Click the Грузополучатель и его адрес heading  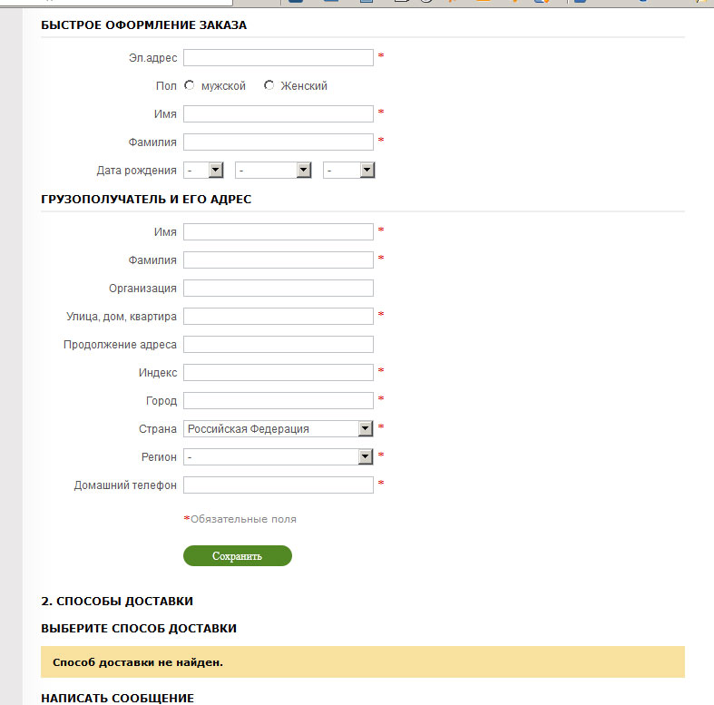click(146, 200)
